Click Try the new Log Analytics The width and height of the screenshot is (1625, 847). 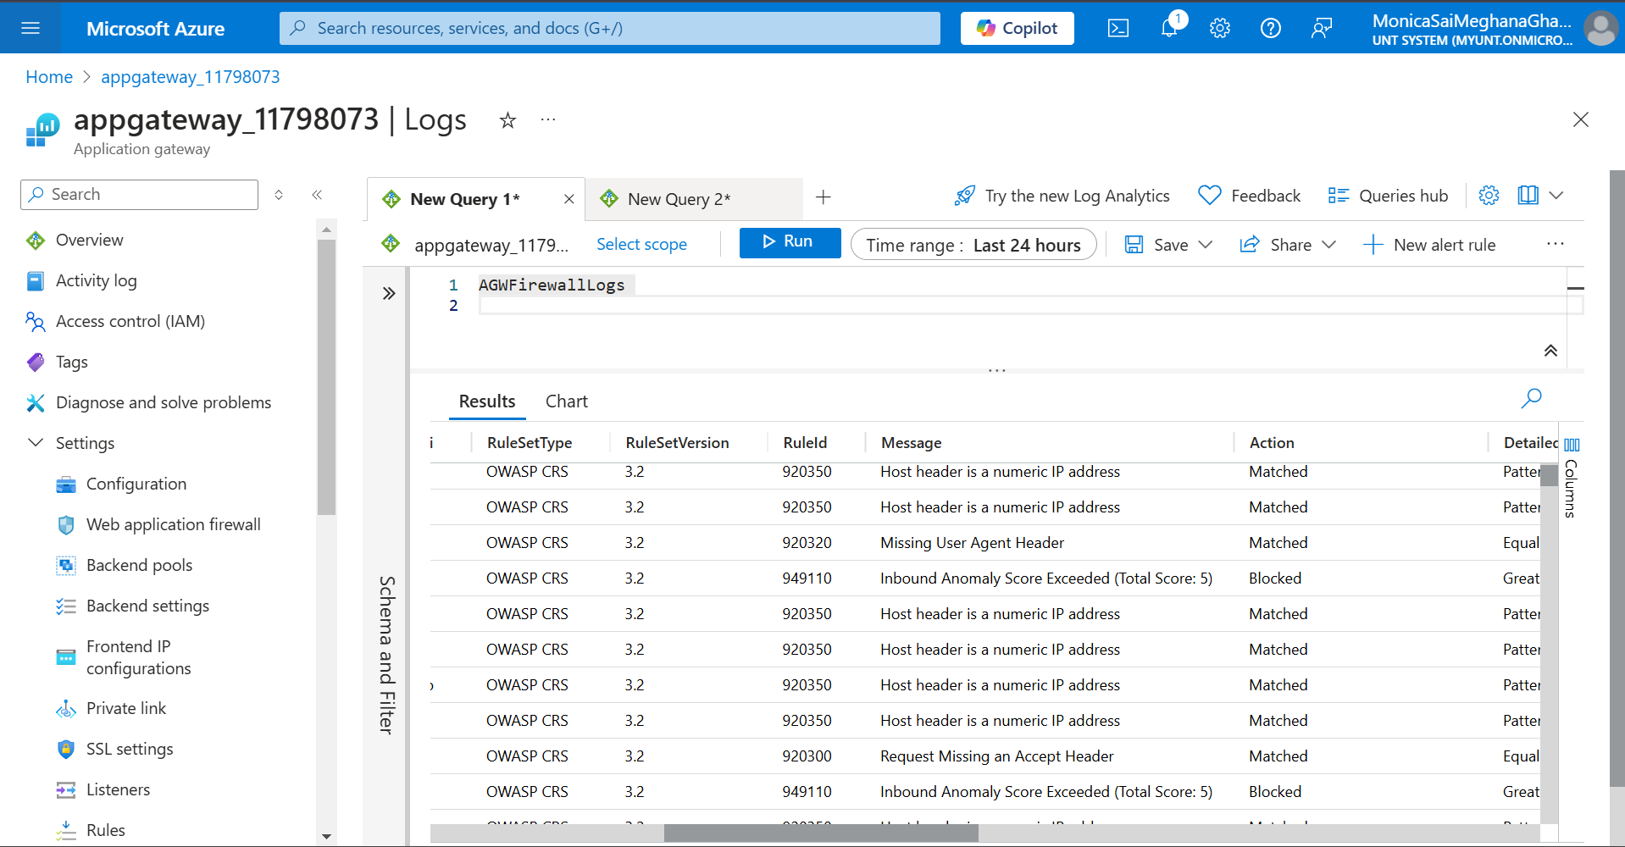1062,196
